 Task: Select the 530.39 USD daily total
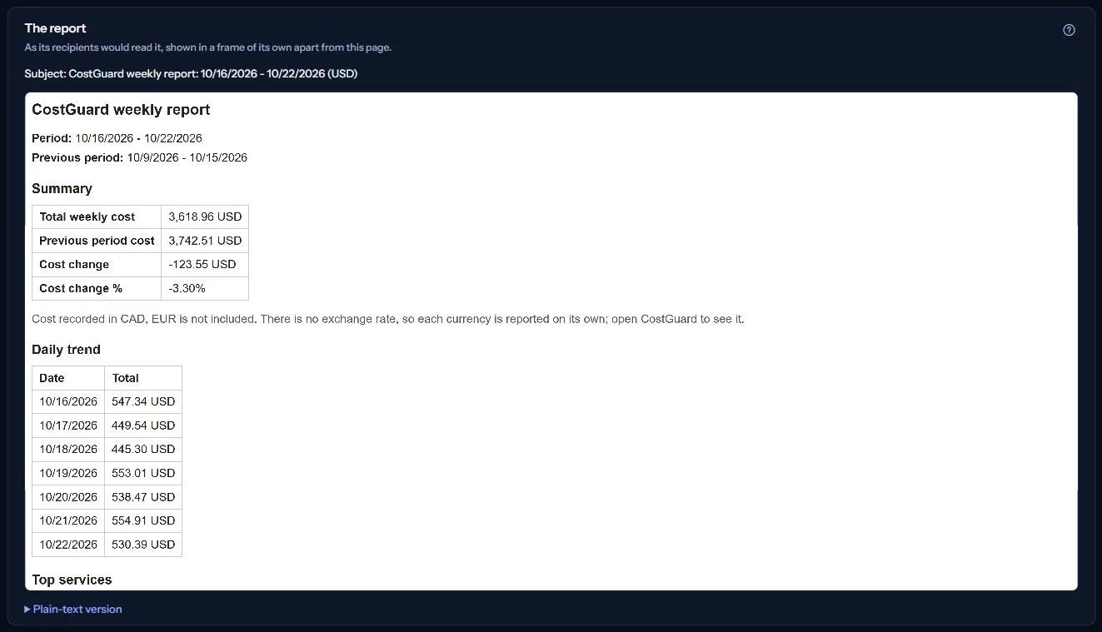(x=143, y=545)
